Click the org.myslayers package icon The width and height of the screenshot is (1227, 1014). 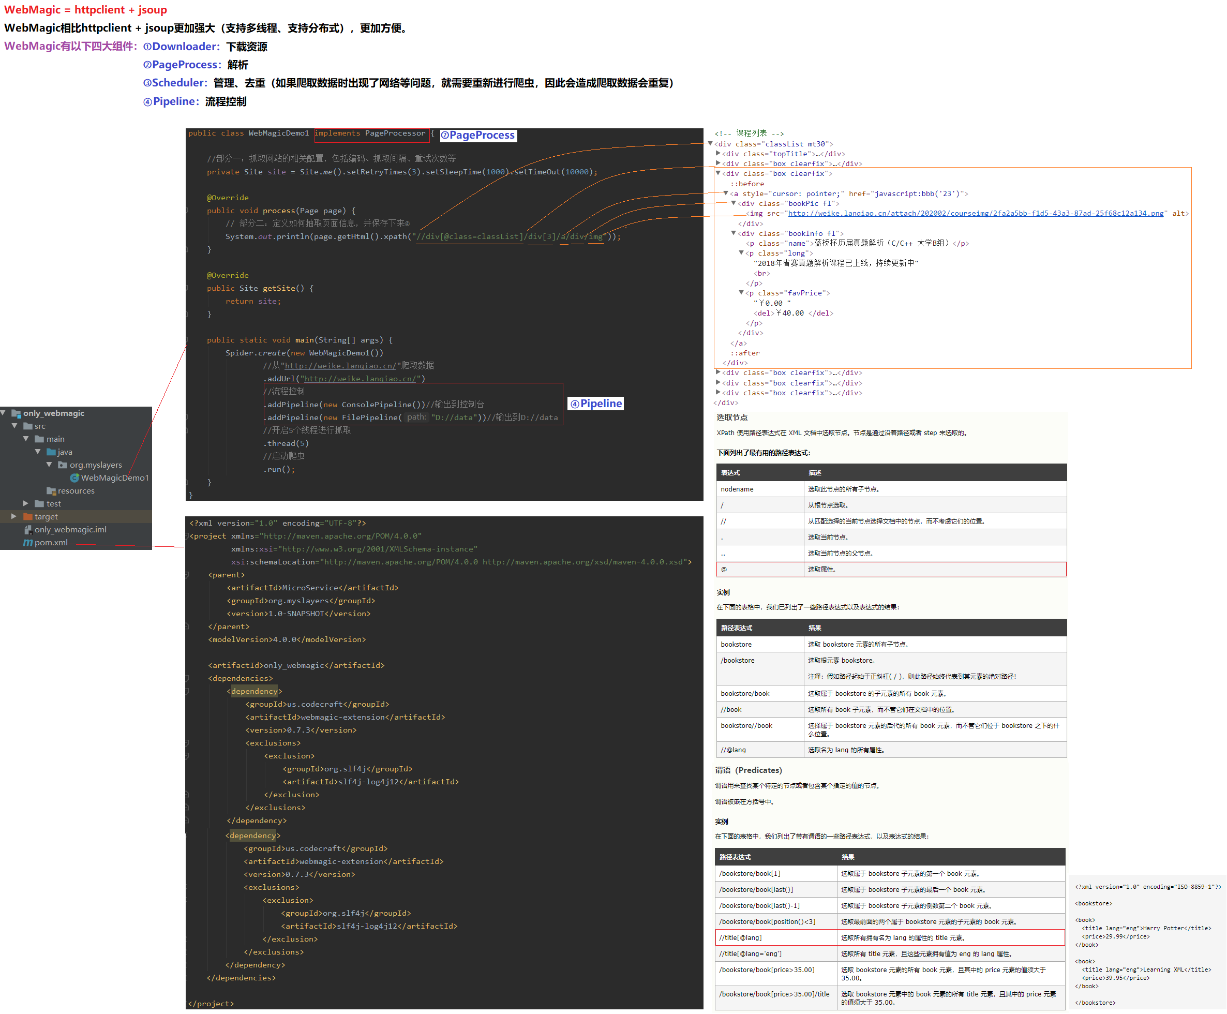[x=63, y=465]
